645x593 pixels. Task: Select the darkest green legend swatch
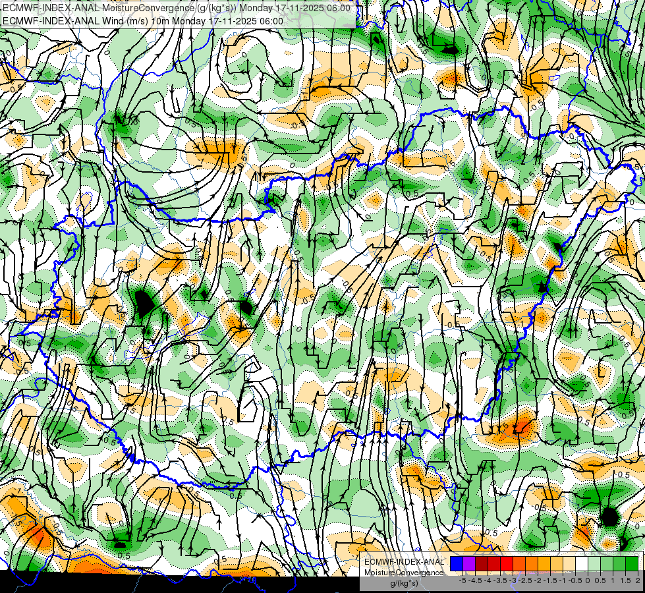(x=632, y=563)
